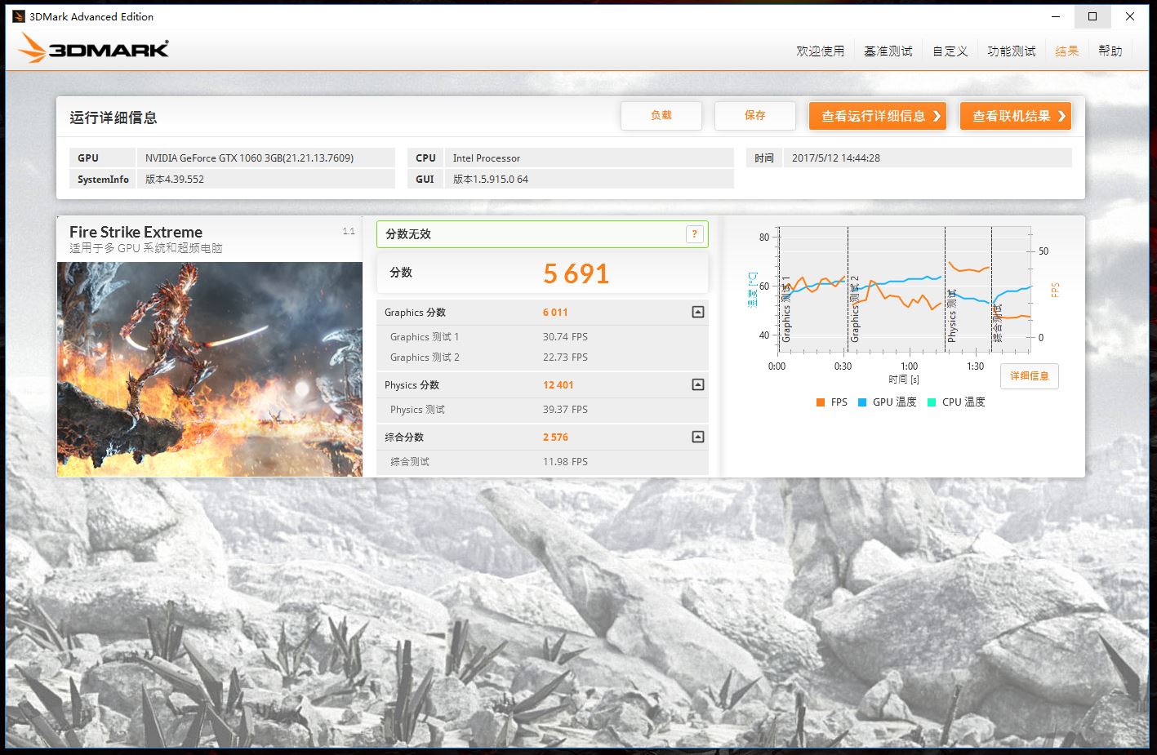Click the 详细信息 button under the chart
Viewport: 1157px width, 755px height.
tap(1028, 375)
